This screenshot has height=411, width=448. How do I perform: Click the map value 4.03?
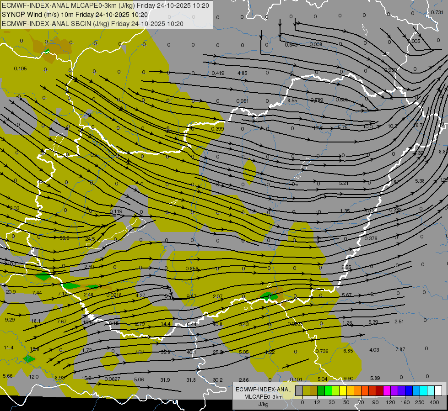(374, 350)
